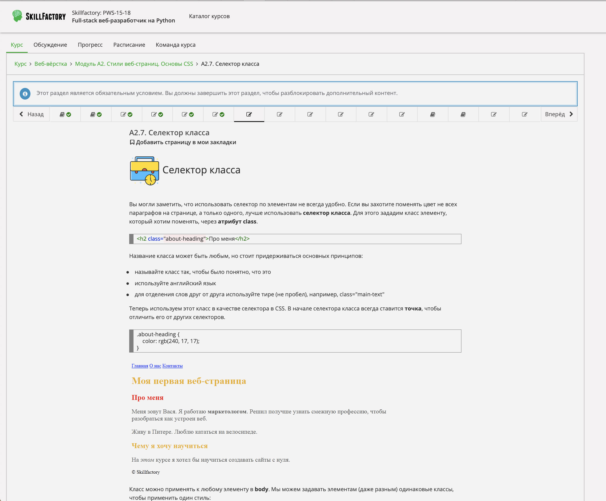Select the currently active edit unit icon
606x501 pixels.
(249, 114)
